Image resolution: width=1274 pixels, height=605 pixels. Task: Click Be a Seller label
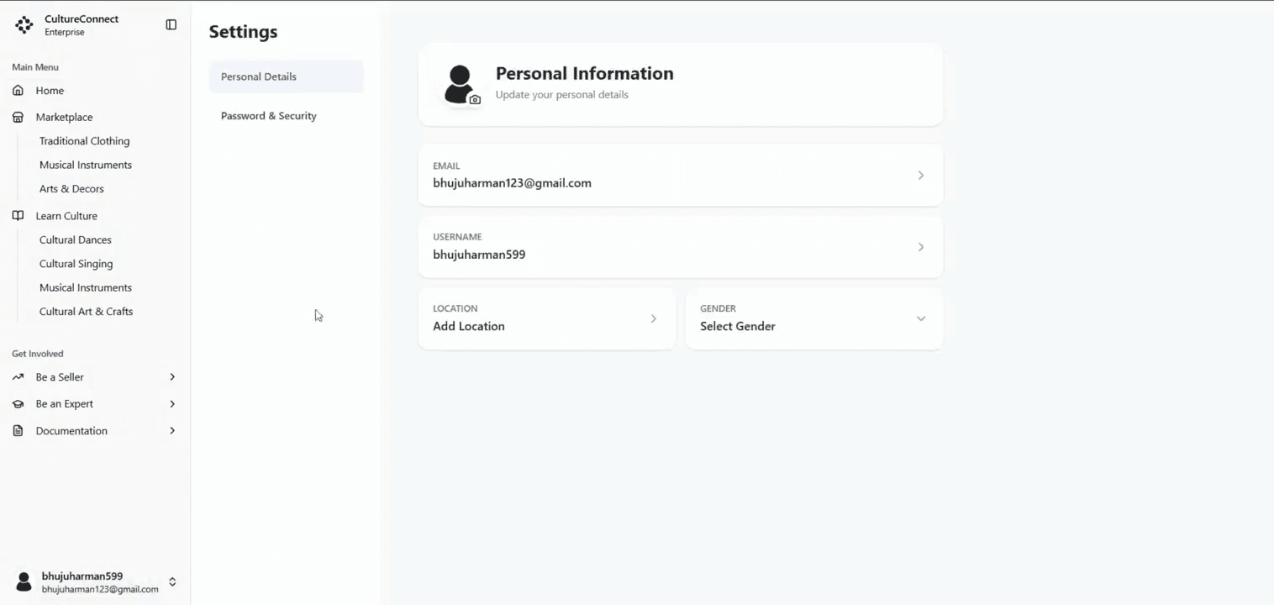60,377
